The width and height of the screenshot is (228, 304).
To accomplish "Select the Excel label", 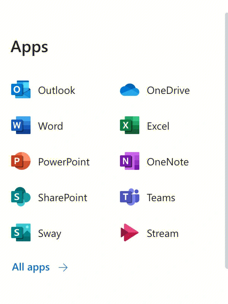I will [x=158, y=126].
